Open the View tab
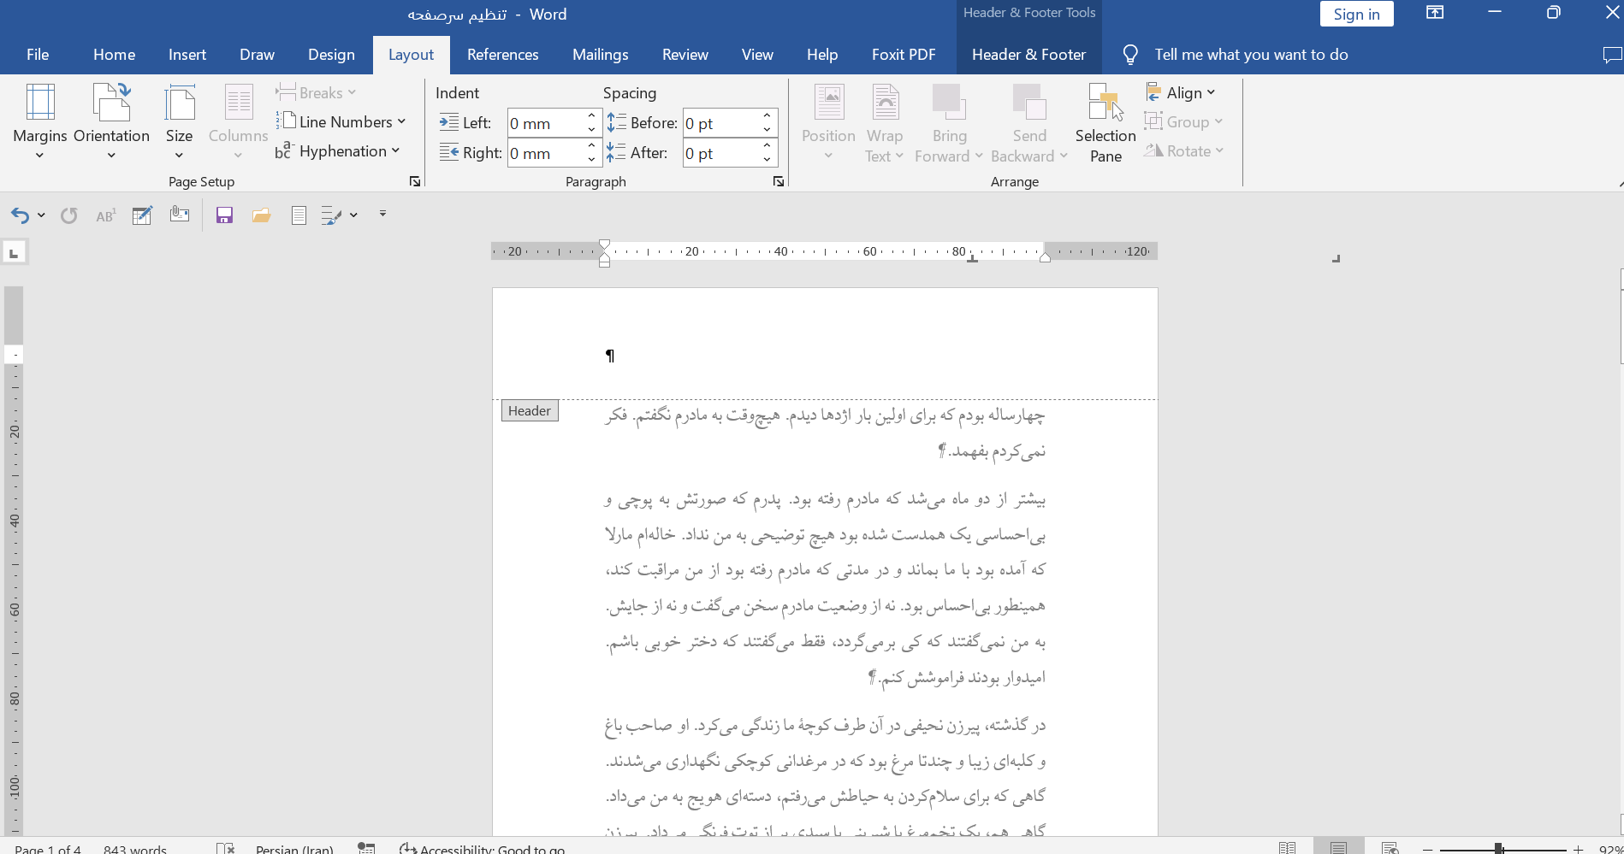 pos(757,55)
